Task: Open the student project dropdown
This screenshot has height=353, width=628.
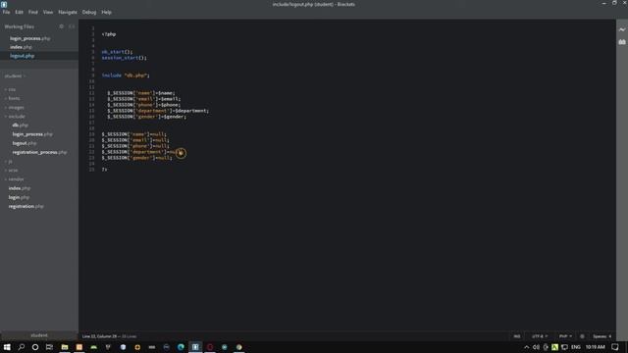Action: coord(15,76)
